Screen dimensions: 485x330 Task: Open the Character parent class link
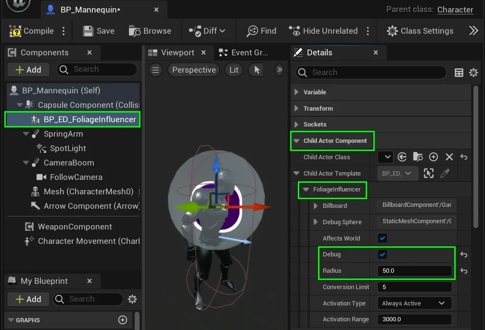tap(455, 10)
